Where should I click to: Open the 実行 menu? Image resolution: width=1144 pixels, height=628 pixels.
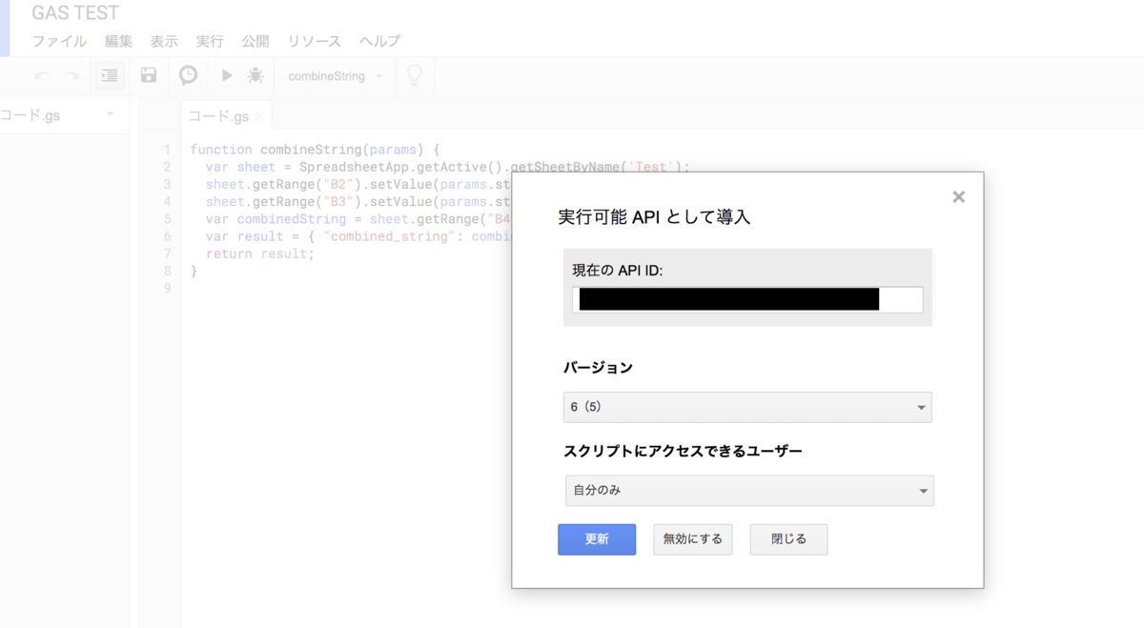click(210, 41)
